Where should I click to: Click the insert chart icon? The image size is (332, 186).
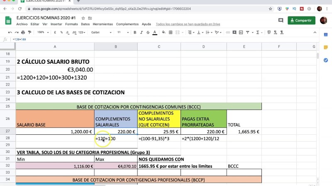(x=241, y=33)
